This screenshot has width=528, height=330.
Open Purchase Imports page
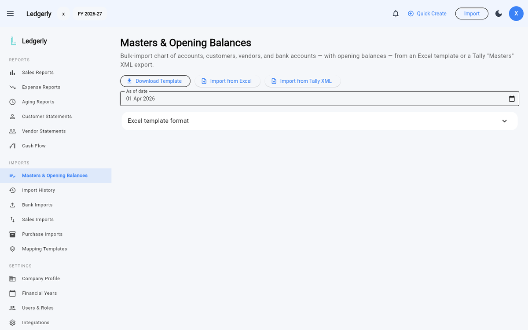tap(55, 234)
